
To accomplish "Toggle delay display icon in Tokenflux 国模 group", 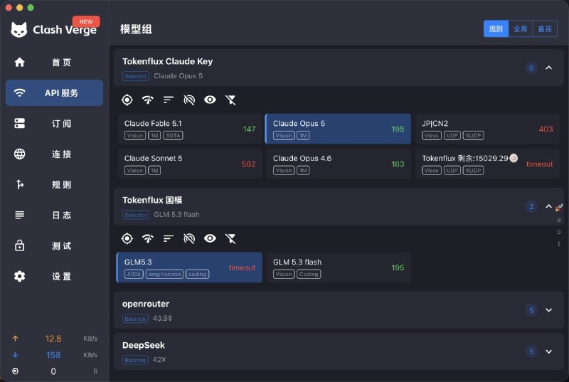I will click(x=189, y=238).
